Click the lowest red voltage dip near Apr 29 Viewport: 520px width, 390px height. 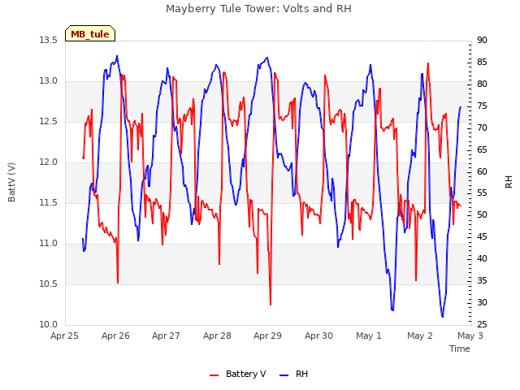tap(271, 304)
